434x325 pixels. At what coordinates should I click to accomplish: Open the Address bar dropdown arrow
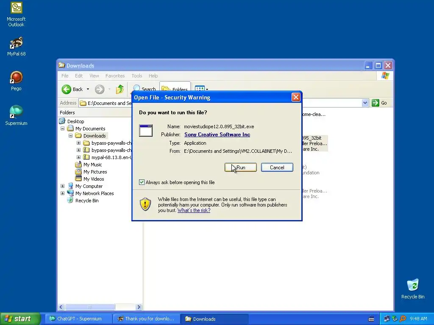365,103
